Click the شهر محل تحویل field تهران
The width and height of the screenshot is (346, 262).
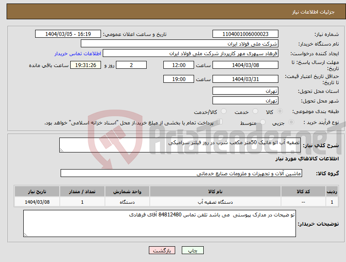[245, 100]
